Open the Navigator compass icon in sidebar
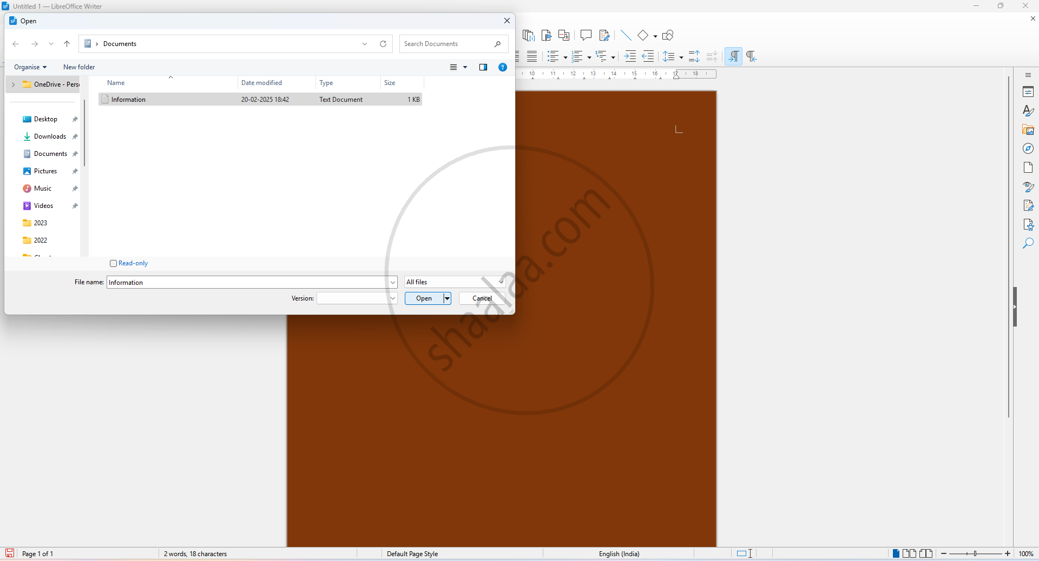This screenshot has width=1039, height=561. click(1028, 149)
